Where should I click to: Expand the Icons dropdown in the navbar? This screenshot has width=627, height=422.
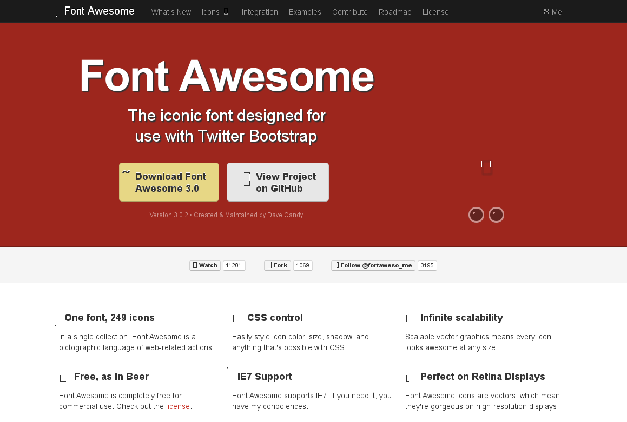pos(215,12)
